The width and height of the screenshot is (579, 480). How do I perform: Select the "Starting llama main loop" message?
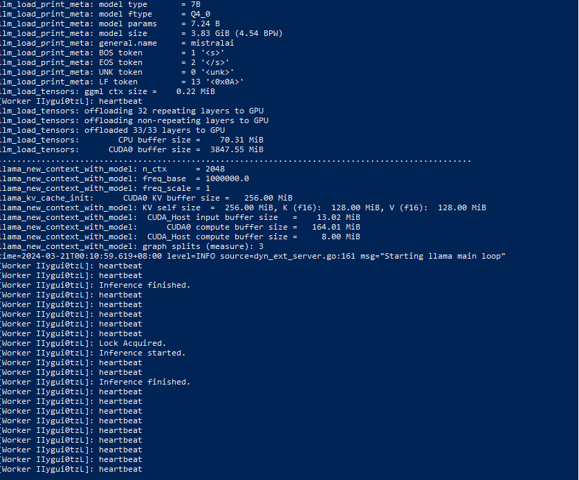(x=445, y=256)
